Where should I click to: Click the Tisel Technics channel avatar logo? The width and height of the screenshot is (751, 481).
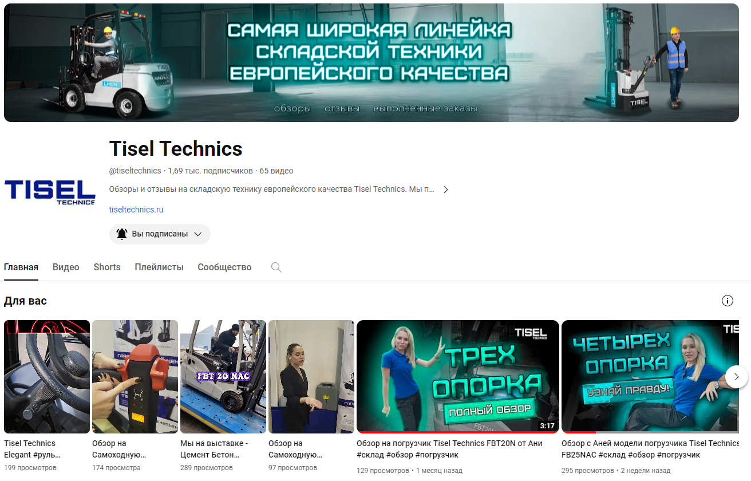pos(50,192)
